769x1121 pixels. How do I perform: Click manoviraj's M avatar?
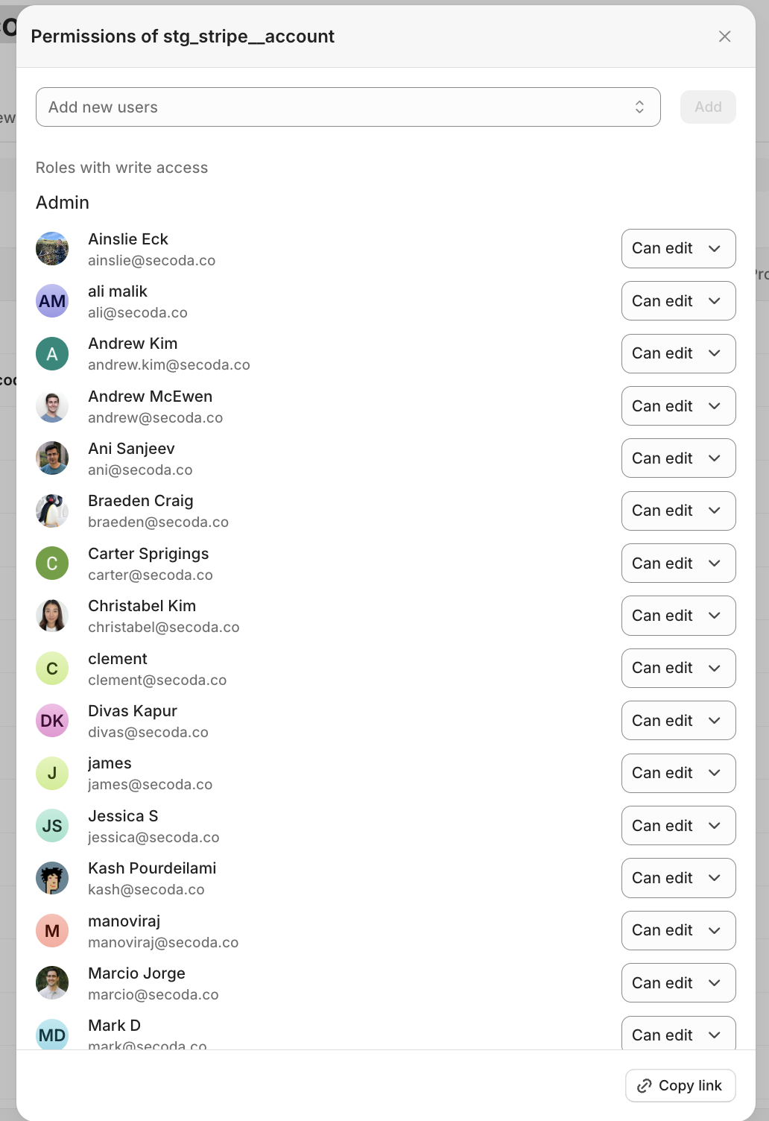point(52,931)
